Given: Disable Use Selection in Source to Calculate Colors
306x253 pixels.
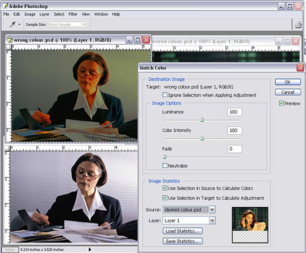Looking at the screenshot, I should 165,188.
